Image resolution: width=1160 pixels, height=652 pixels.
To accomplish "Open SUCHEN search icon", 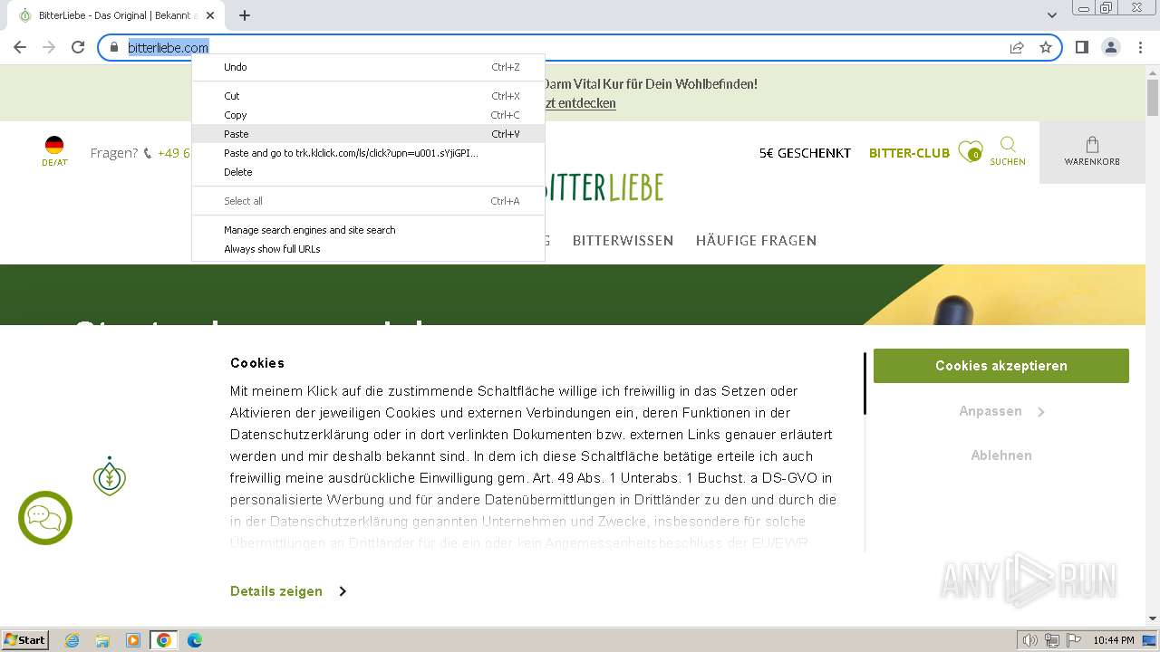I will click(1008, 151).
